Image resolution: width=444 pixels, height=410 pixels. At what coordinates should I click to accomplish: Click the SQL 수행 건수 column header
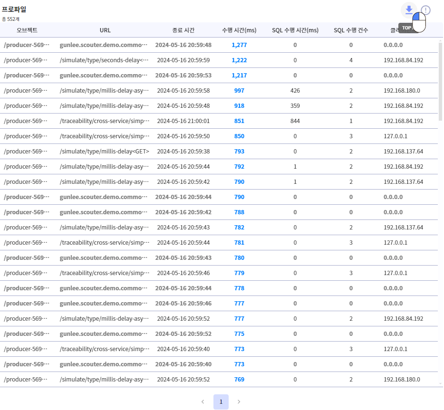click(351, 30)
